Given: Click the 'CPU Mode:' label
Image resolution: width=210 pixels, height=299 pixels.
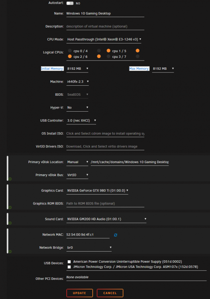Looking at the screenshot, I should [x=55, y=39].
